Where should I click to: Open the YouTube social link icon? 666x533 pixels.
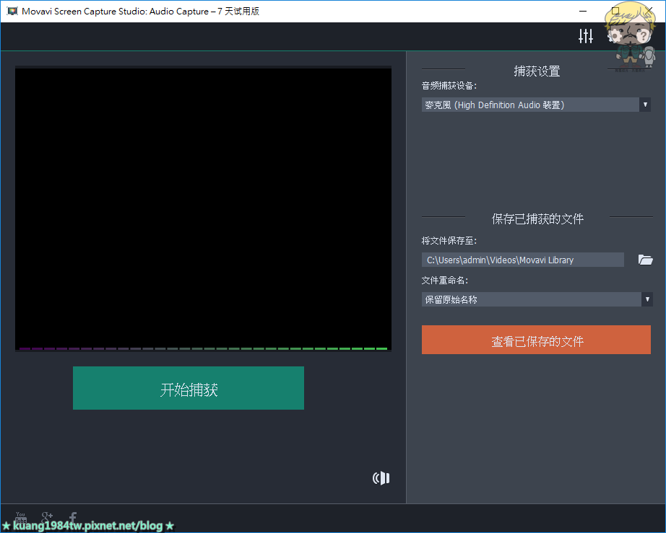[20, 517]
